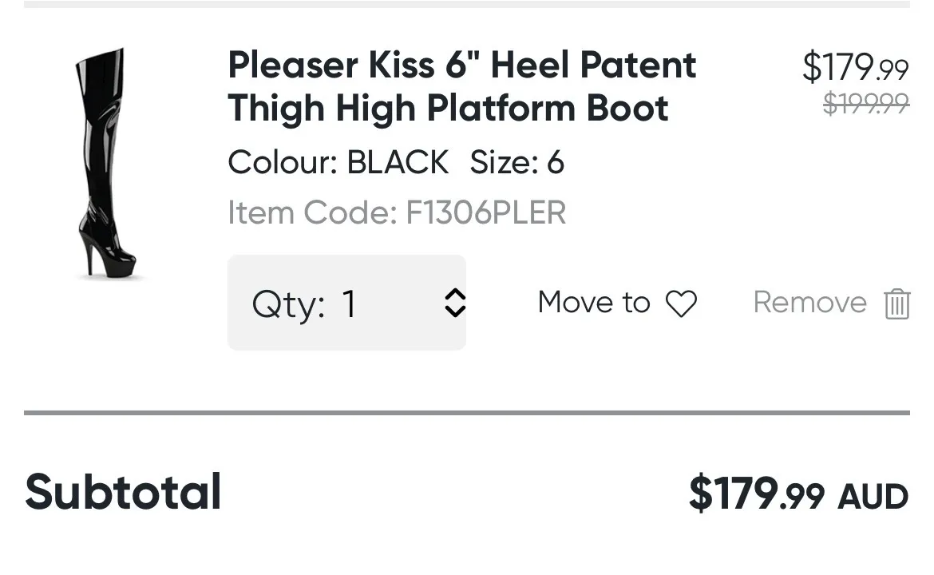Click the AUD currency label

coord(873,496)
